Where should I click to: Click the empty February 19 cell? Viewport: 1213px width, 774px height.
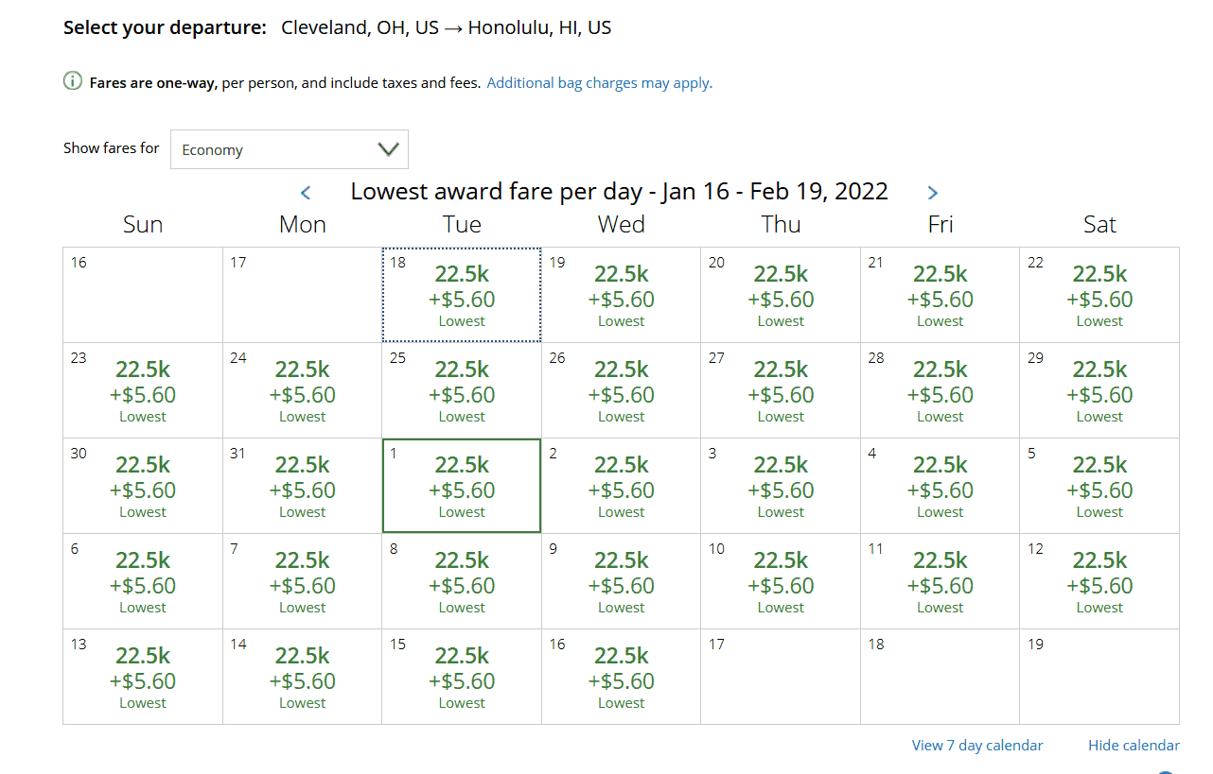coord(1099,677)
